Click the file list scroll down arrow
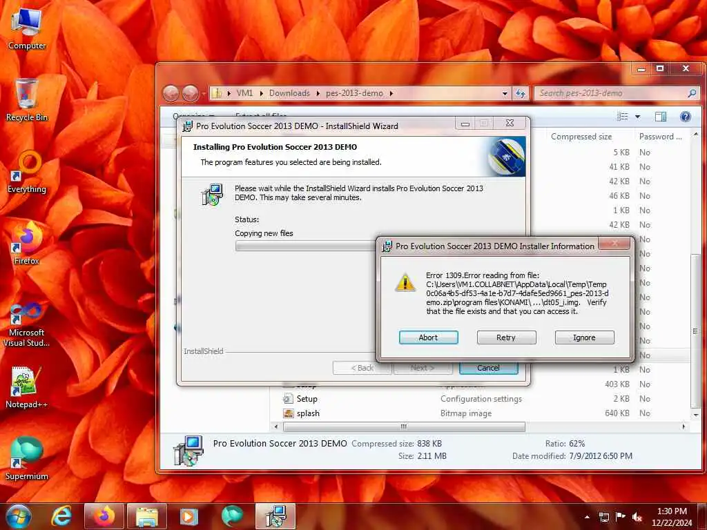This screenshot has width=707, height=530. (x=696, y=415)
